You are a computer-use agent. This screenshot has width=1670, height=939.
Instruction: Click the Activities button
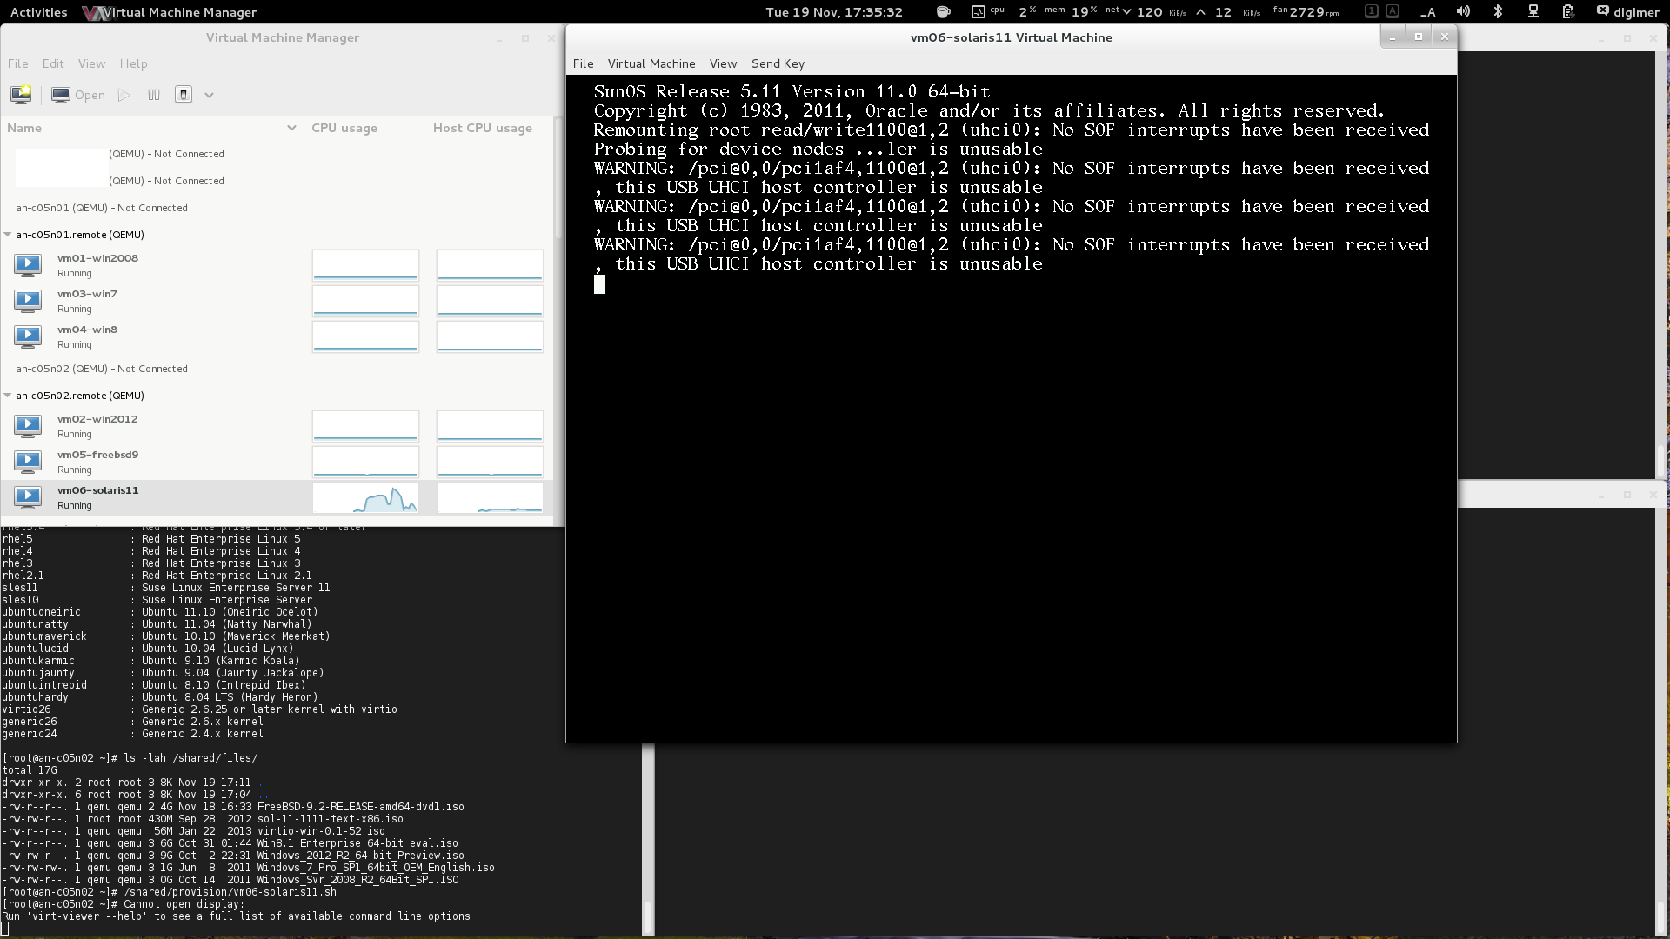pyautogui.click(x=38, y=12)
